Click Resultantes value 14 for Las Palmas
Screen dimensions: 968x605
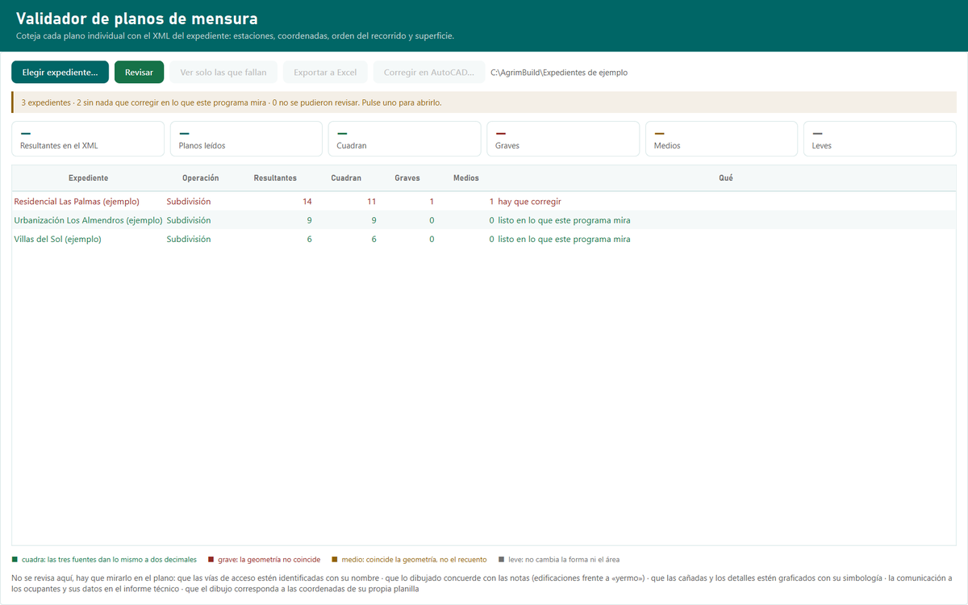pos(307,201)
